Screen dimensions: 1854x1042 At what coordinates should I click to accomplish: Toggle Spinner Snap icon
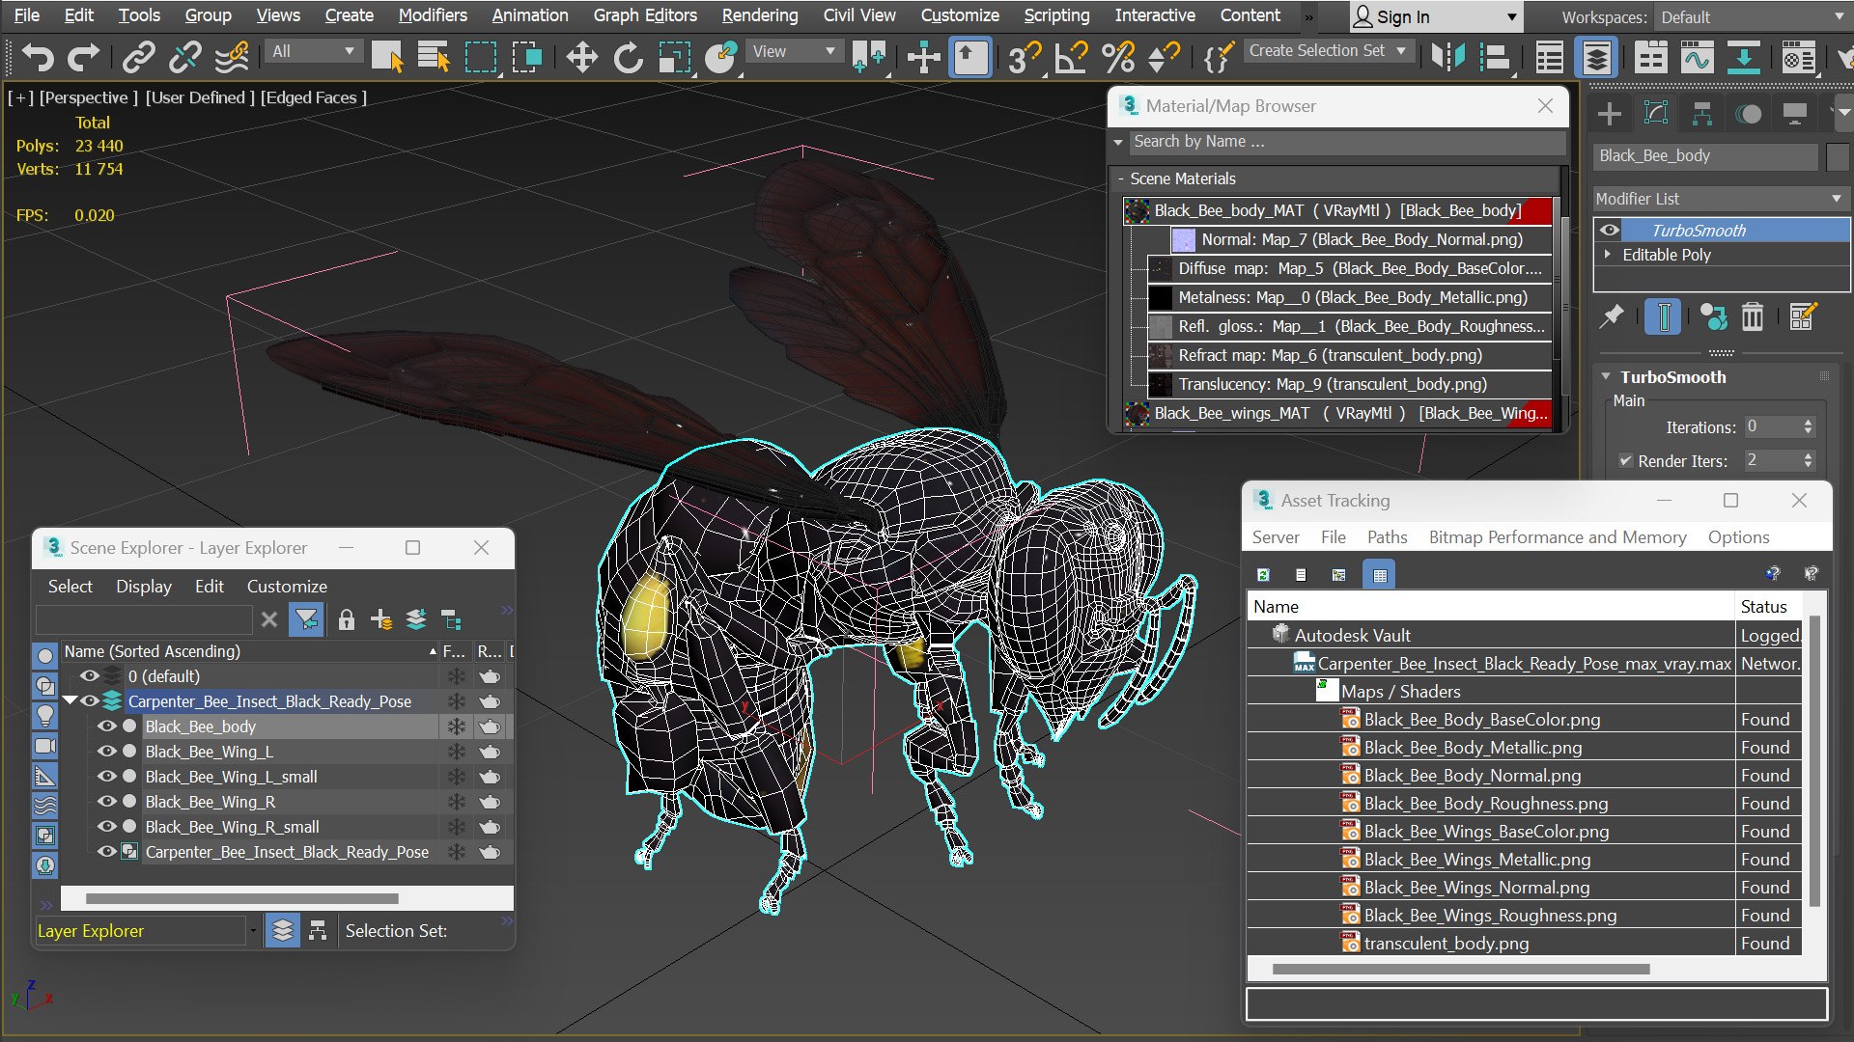1164,58
